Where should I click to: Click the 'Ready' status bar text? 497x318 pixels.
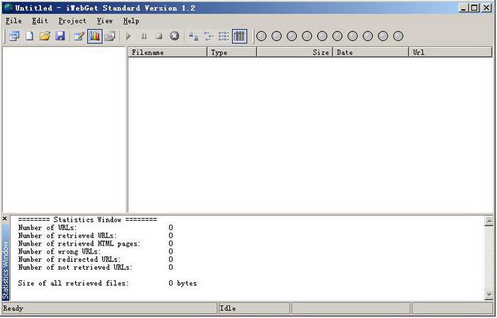(13, 308)
